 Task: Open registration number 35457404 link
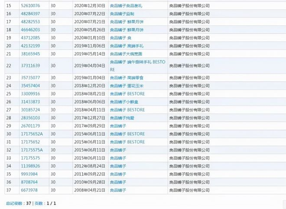click(x=30, y=85)
